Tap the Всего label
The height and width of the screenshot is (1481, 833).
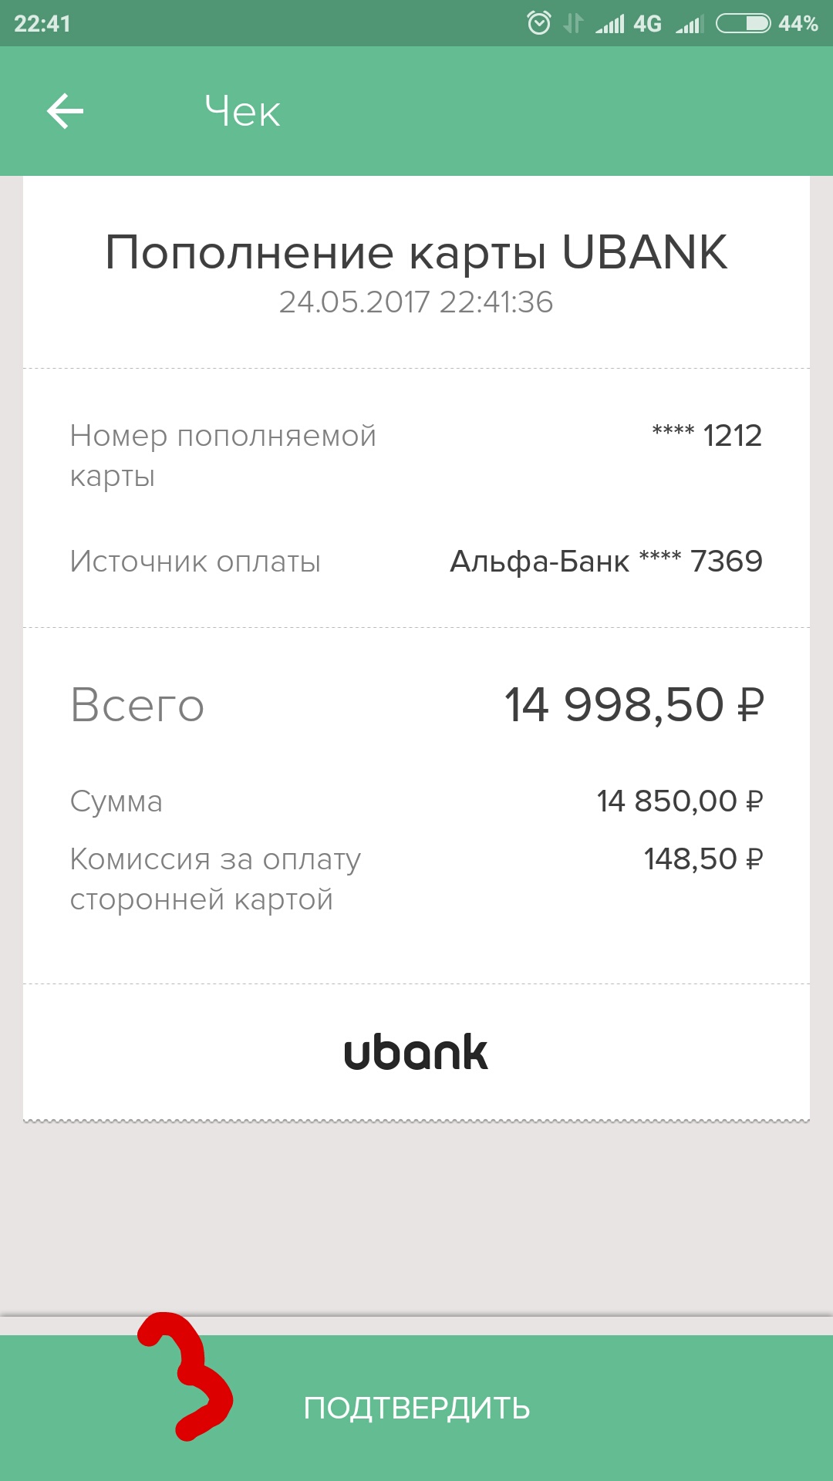pyautogui.click(x=137, y=705)
